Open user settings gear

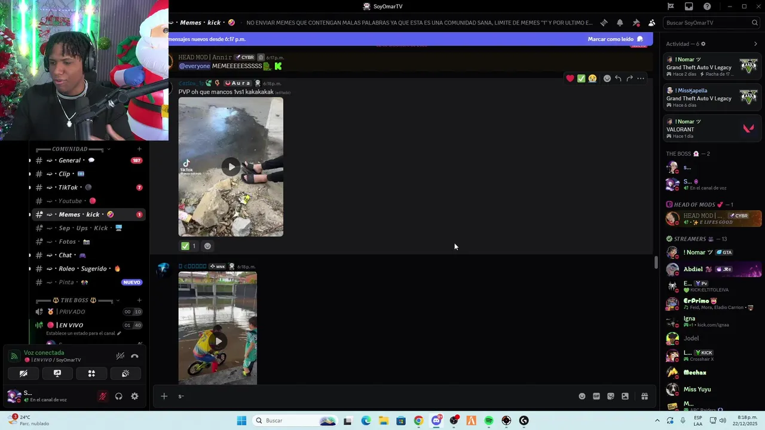[134, 396]
